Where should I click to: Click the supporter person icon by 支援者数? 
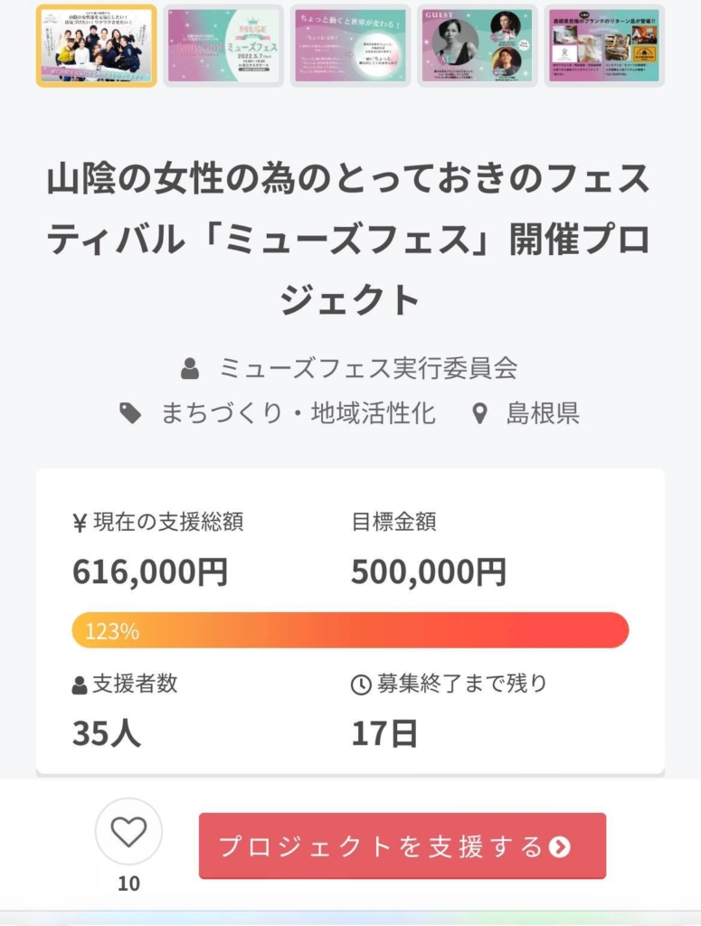(x=79, y=685)
